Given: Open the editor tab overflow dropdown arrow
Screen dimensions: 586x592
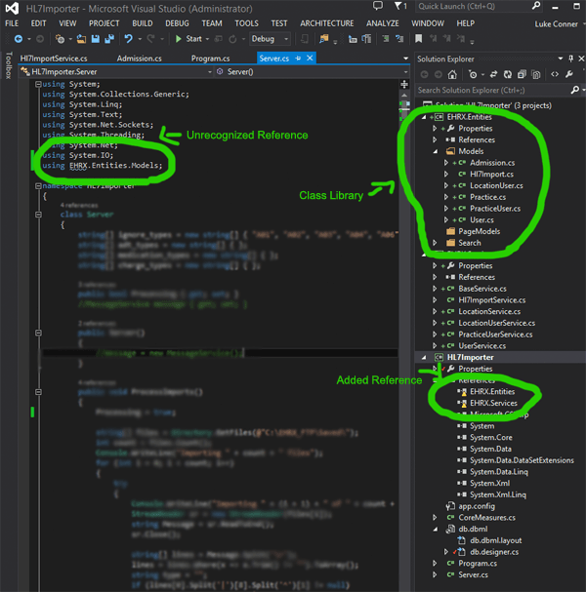Looking at the screenshot, I should (x=405, y=59).
